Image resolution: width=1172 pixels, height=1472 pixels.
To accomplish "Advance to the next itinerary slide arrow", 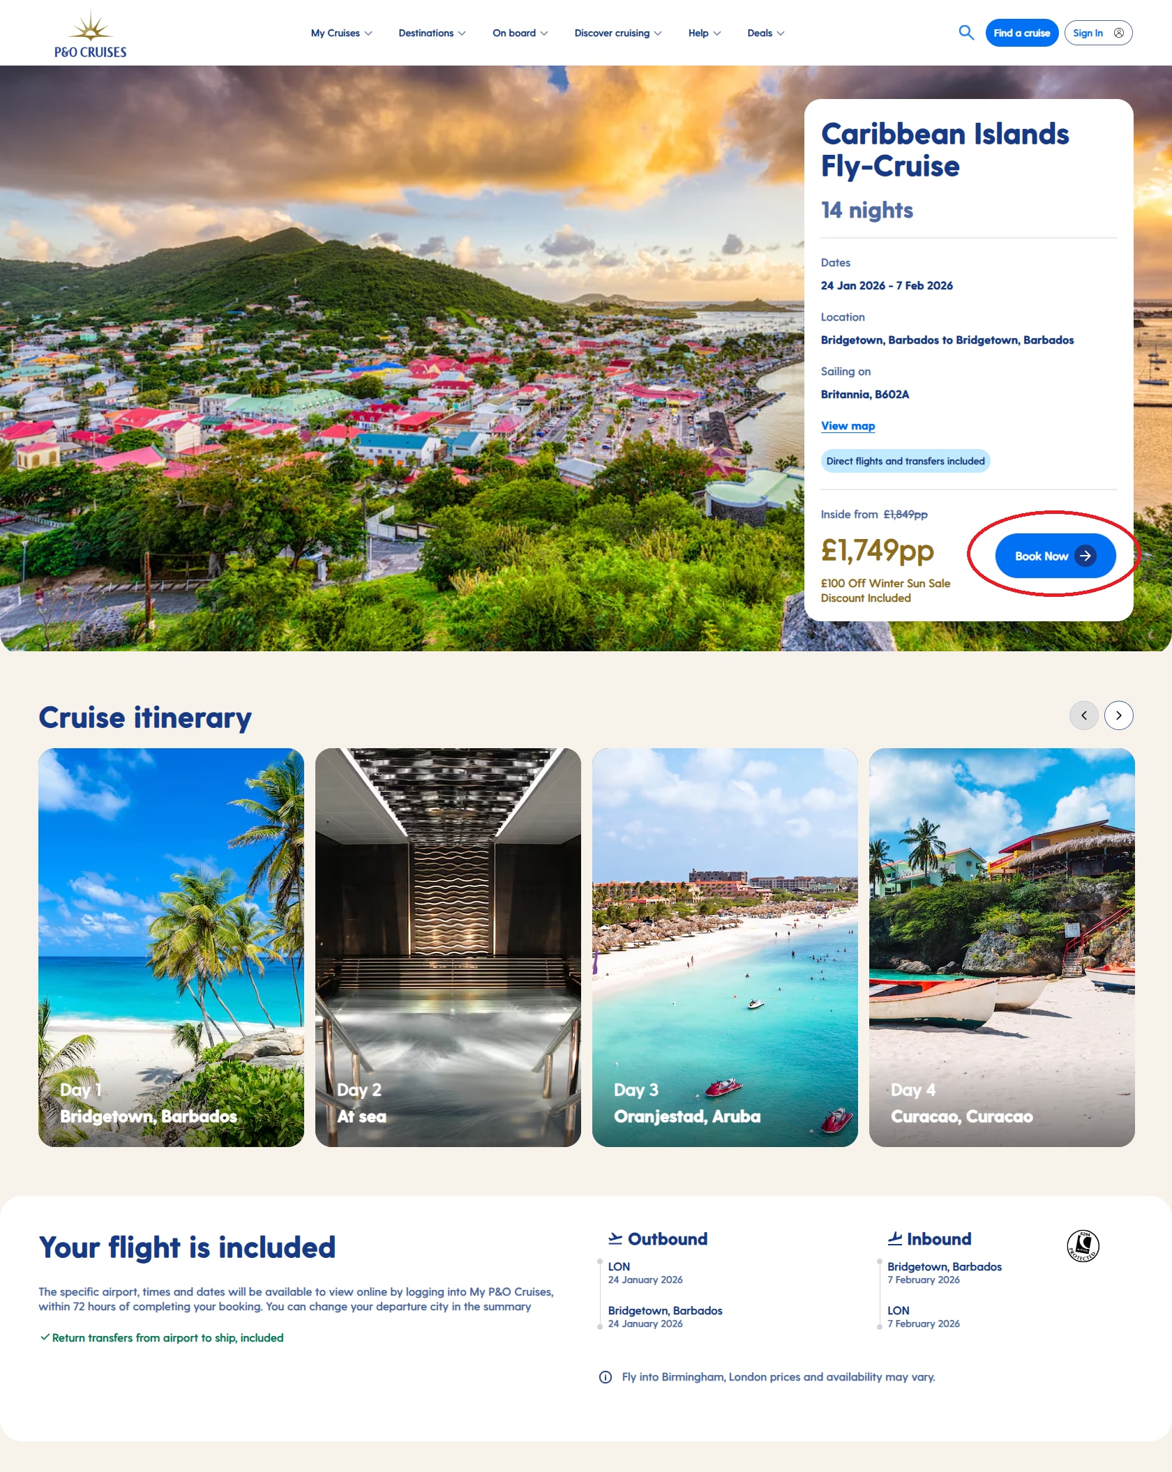I will coord(1119,715).
